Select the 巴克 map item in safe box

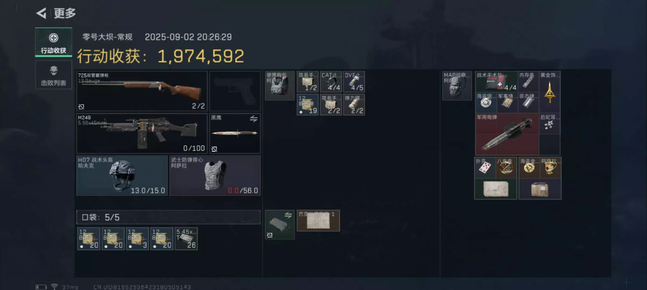click(318, 221)
